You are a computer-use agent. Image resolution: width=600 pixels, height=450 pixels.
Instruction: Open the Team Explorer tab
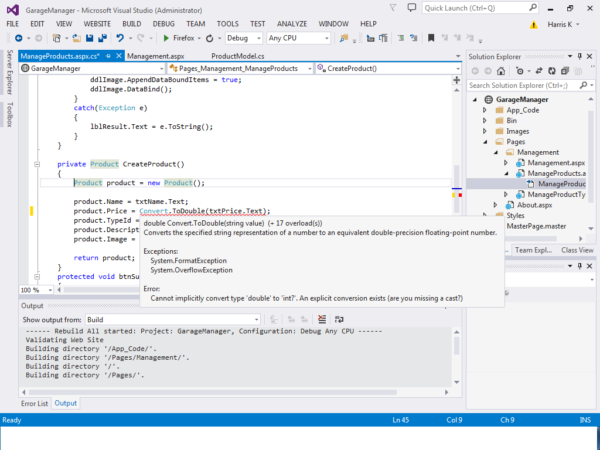[533, 250]
